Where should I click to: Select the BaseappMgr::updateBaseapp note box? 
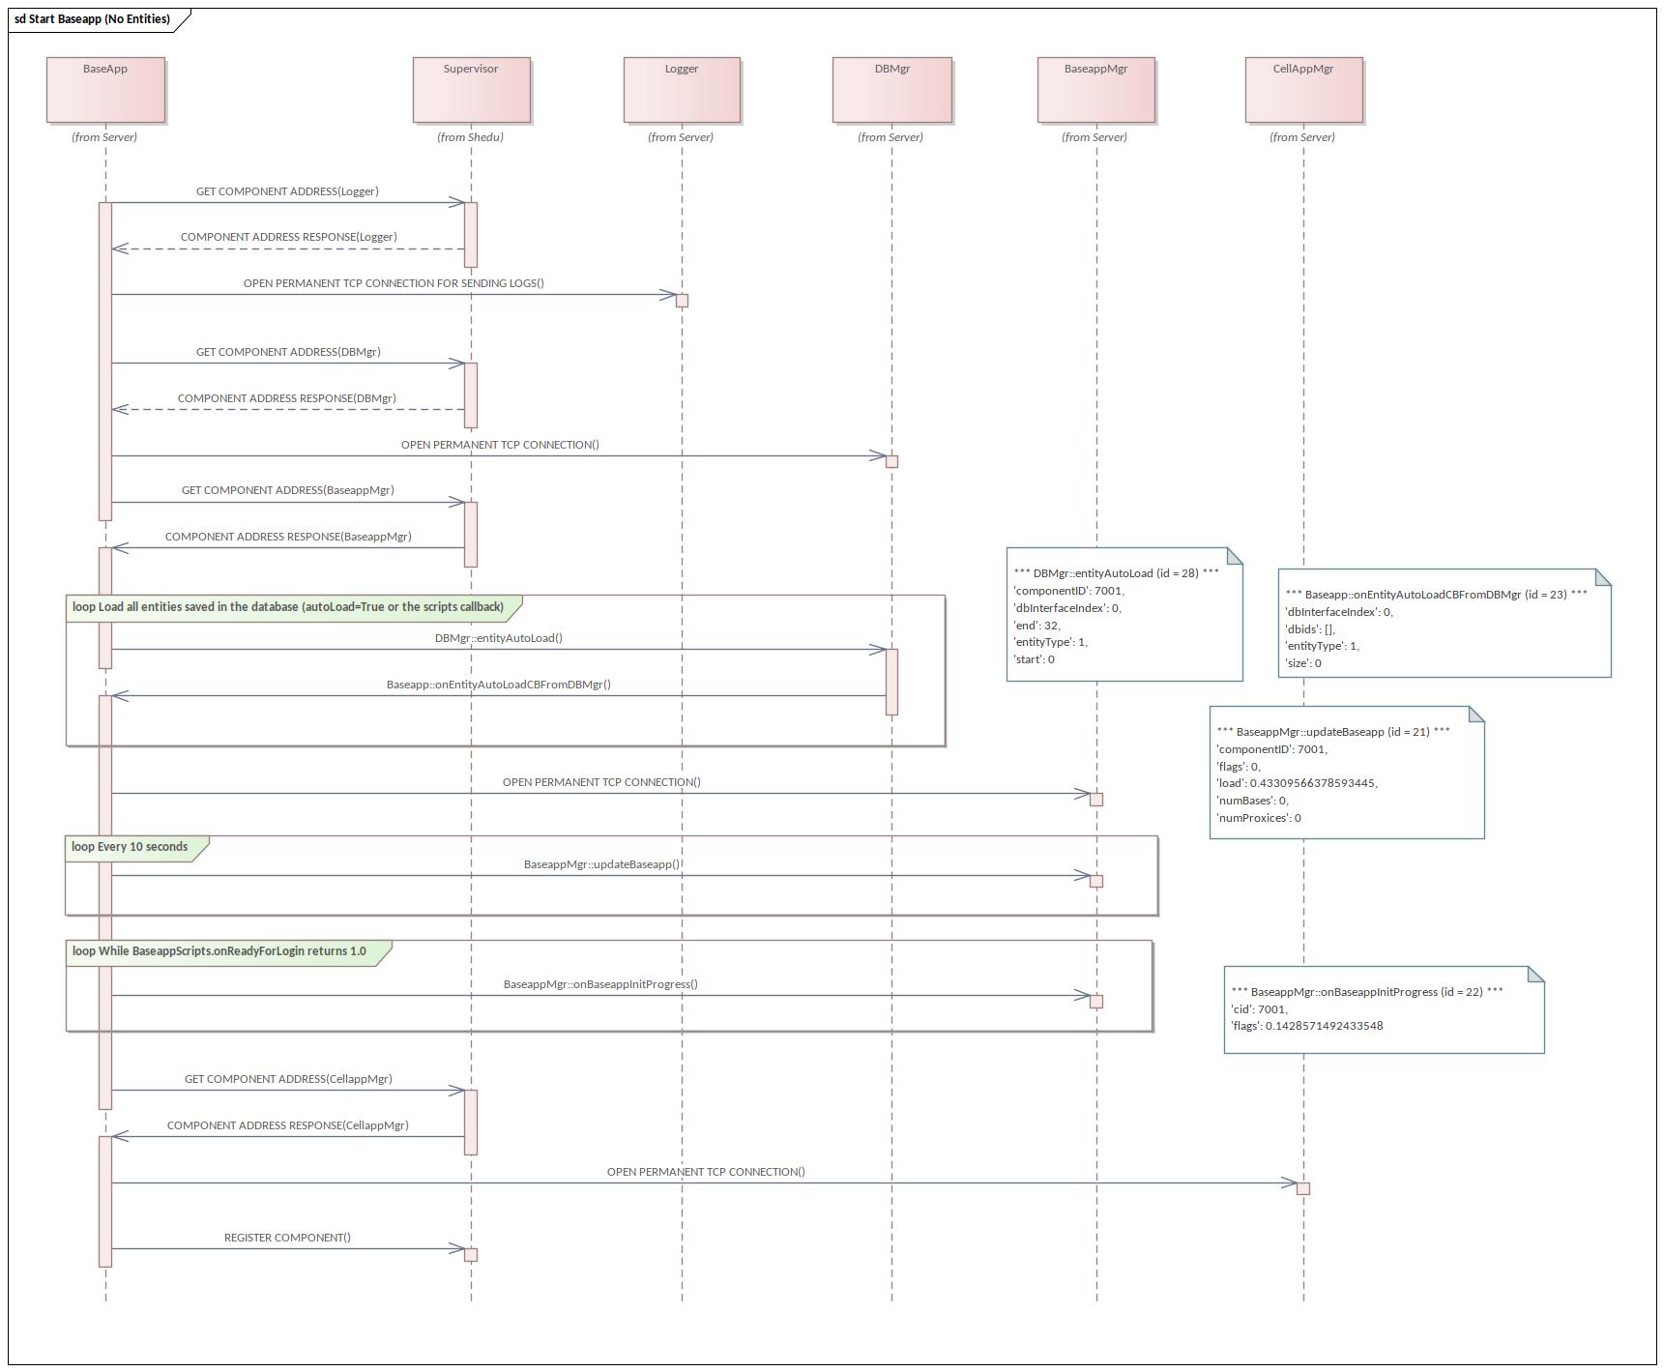pyautogui.click(x=1346, y=774)
